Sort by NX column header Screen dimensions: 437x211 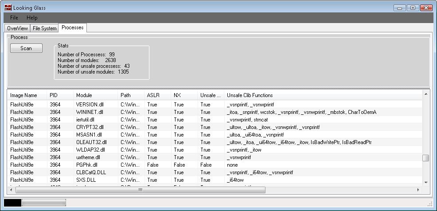pos(184,95)
